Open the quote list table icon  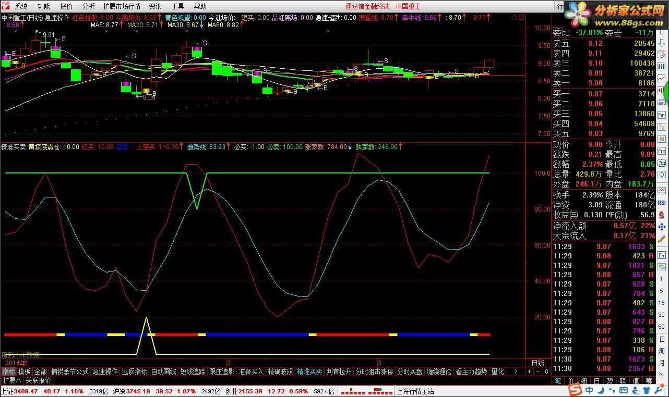pos(662,55)
